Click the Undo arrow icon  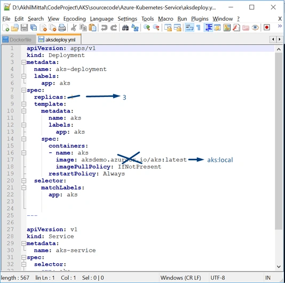(104, 28)
